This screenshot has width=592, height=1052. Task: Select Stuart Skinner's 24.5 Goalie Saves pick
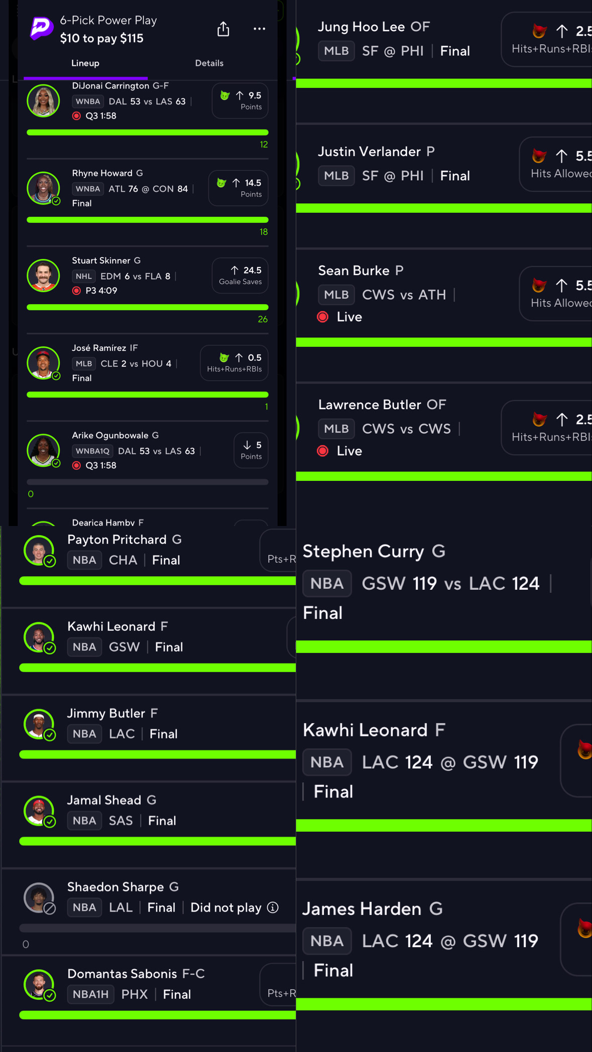point(240,275)
